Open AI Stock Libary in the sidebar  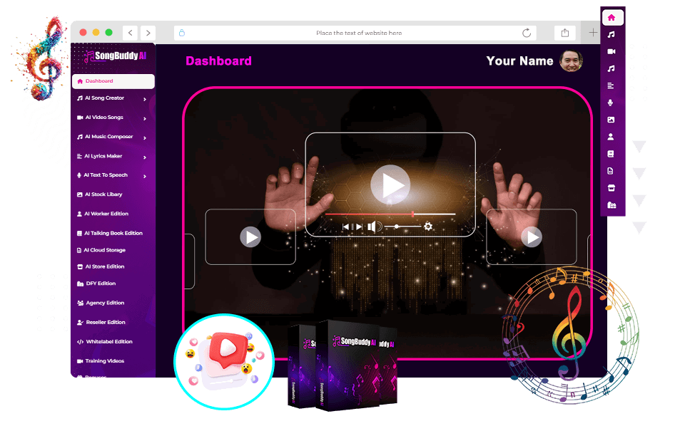tap(103, 194)
